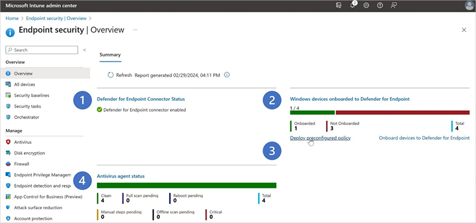This screenshot has width=476, height=223.
Task: Click Onboard devices to Defender for Endpoint
Action: (424, 138)
